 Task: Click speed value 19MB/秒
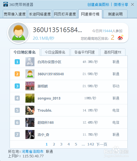click(90, 98)
